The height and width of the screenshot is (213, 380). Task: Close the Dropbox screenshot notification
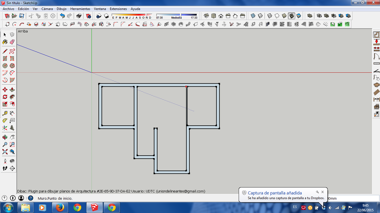tap(322, 192)
